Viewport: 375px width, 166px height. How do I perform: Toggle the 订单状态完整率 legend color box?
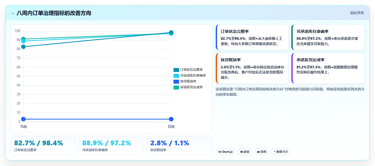coord(176,70)
